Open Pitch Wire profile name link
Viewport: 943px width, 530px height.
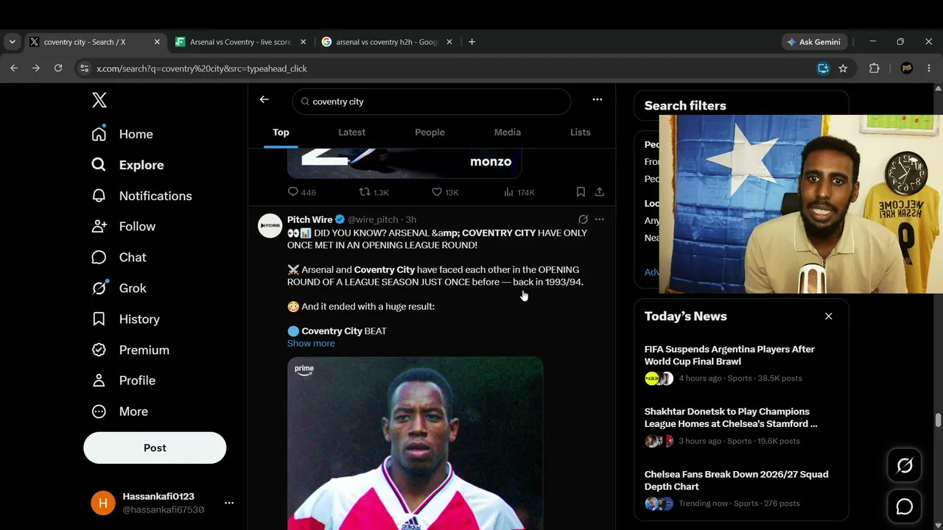tap(309, 219)
